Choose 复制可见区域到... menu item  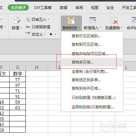92,36
